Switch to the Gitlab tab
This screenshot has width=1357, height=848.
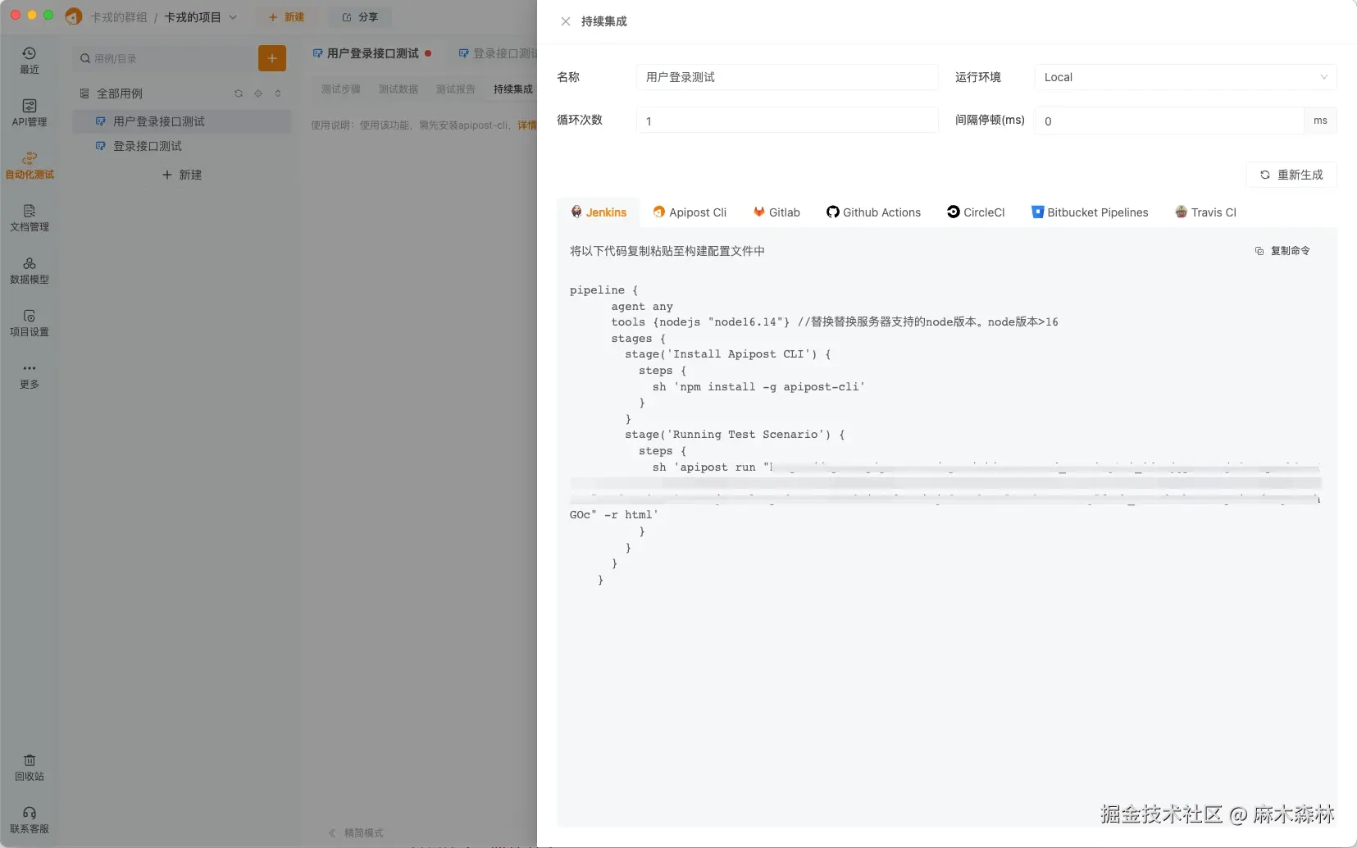776,212
